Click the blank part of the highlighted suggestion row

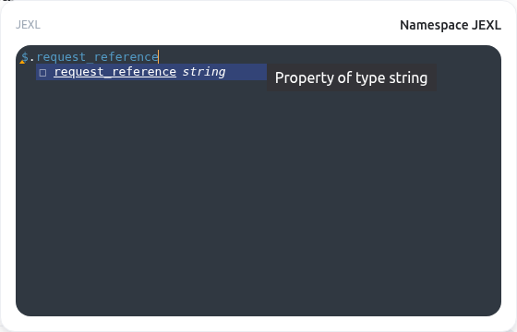pyautogui.click(x=246, y=72)
